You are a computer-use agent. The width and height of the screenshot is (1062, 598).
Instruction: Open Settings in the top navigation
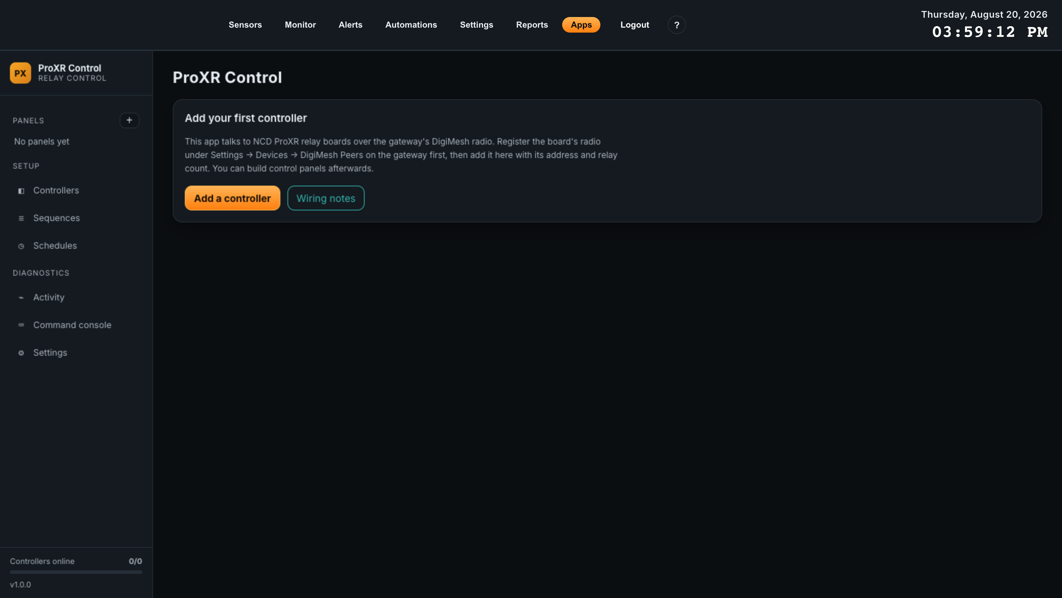(476, 25)
